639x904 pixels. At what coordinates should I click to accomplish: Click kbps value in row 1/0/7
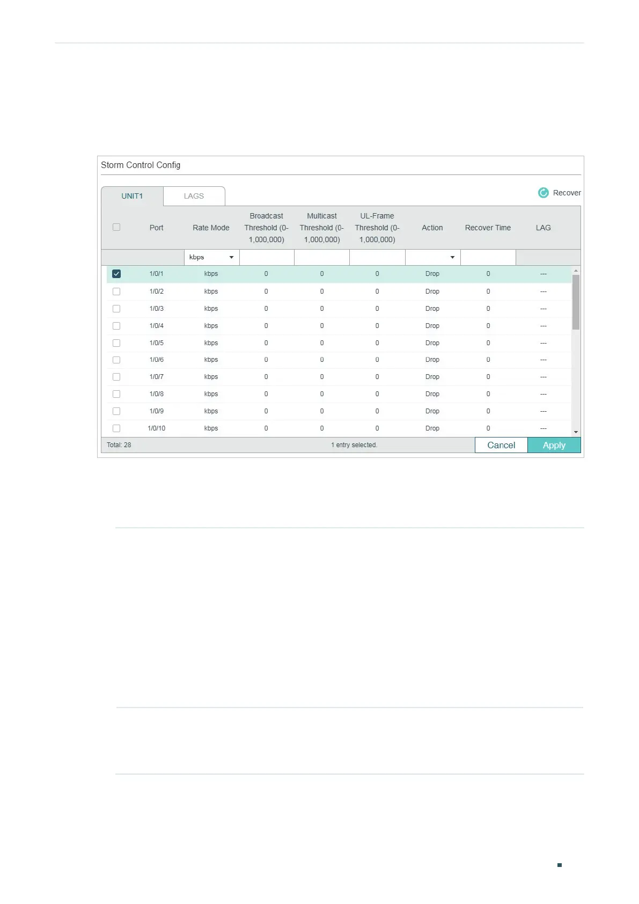pos(211,377)
